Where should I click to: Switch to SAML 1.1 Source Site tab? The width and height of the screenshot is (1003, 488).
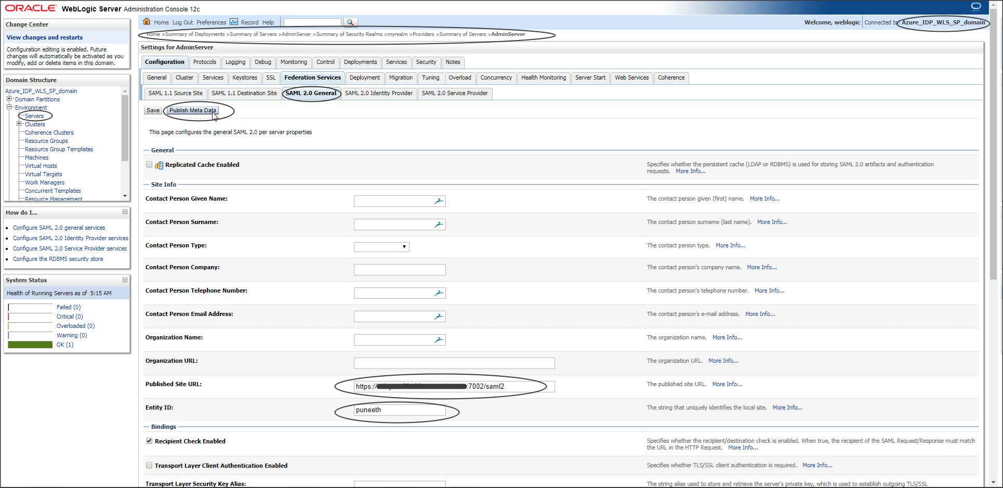[x=176, y=94]
